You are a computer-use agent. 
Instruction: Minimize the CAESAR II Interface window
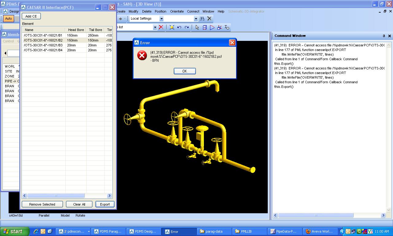[x=98, y=7]
